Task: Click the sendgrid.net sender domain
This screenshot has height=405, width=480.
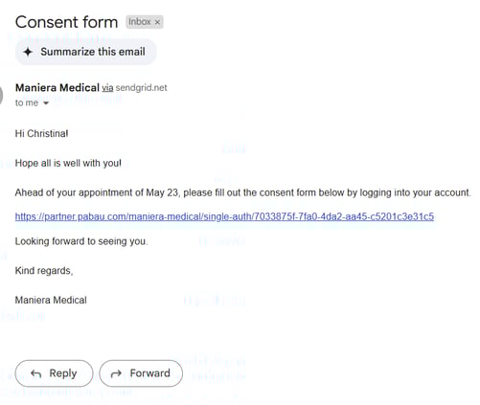Action: click(141, 88)
